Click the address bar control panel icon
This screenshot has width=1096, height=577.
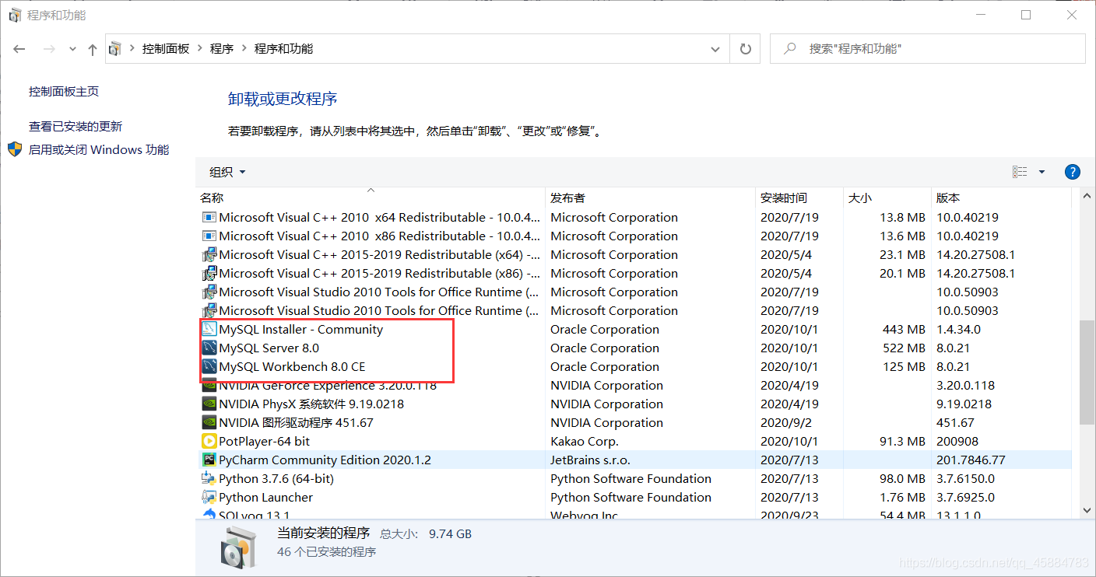[115, 49]
